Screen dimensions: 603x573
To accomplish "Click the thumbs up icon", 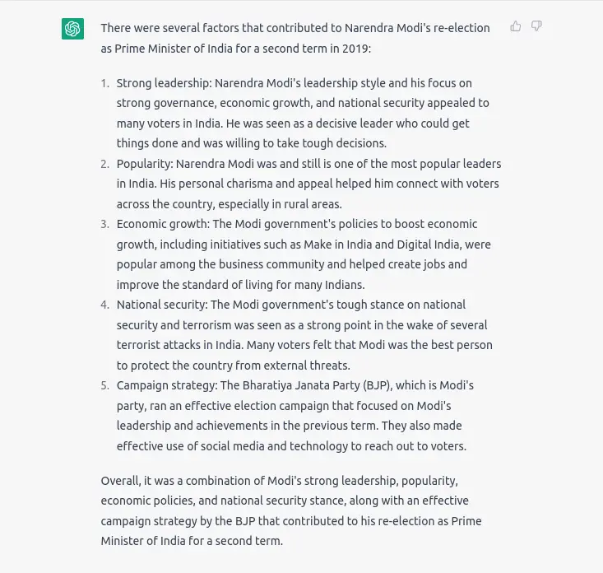I will pyautogui.click(x=515, y=26).
